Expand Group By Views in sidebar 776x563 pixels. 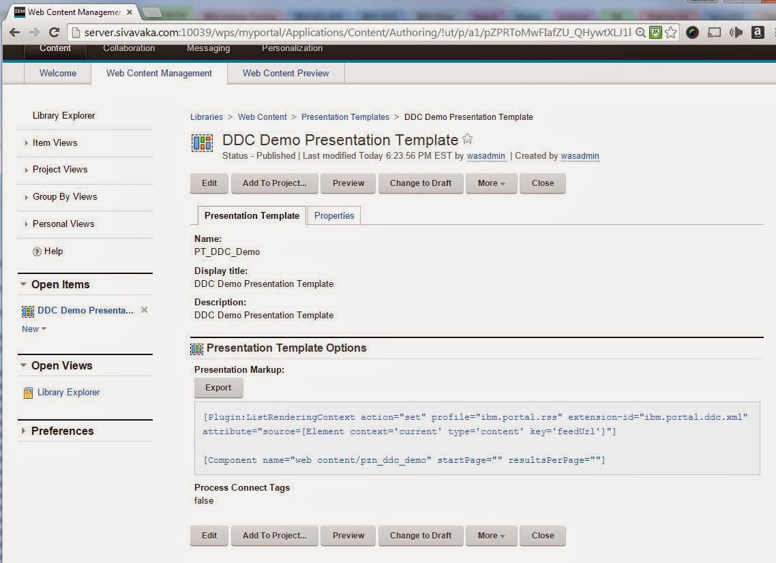(26, 197)
